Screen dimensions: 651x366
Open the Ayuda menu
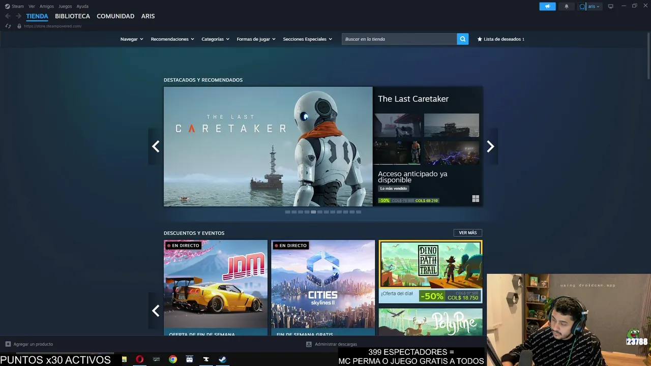[82, 7]
